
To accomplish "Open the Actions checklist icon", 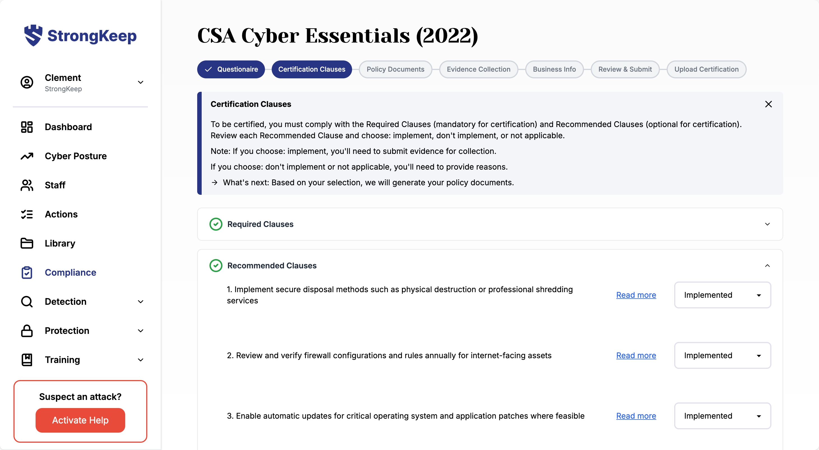I will tap(27, 214).
